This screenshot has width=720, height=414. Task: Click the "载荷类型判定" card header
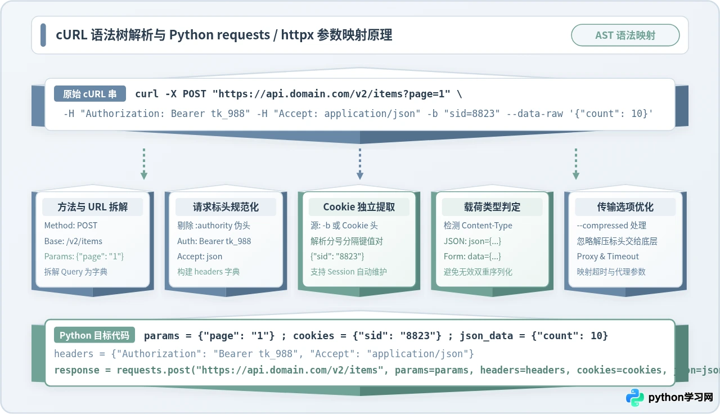coord(493,207)
